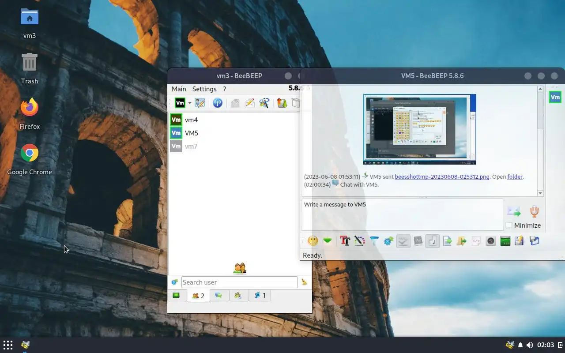
Task: Click the send file document icon
Action: pos(447,241)
